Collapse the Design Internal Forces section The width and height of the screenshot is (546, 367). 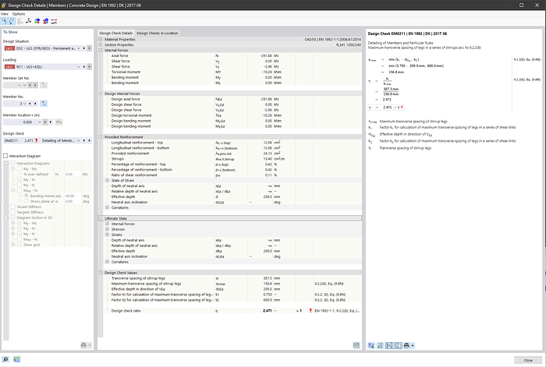(x=101, y=93)
